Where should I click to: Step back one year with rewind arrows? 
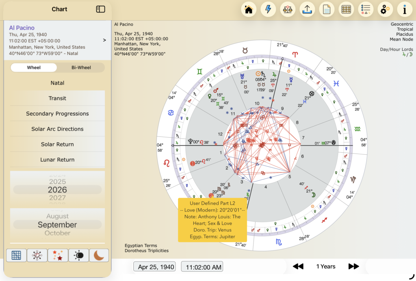coord(298,266)
